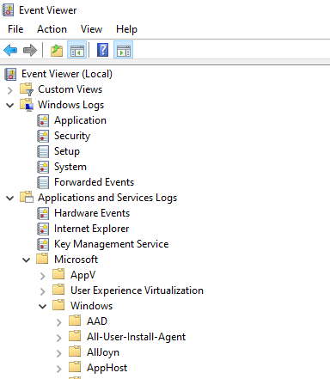Expand the AppHost folder
Viewport: 330px width, 379px height.
(59, 369)
